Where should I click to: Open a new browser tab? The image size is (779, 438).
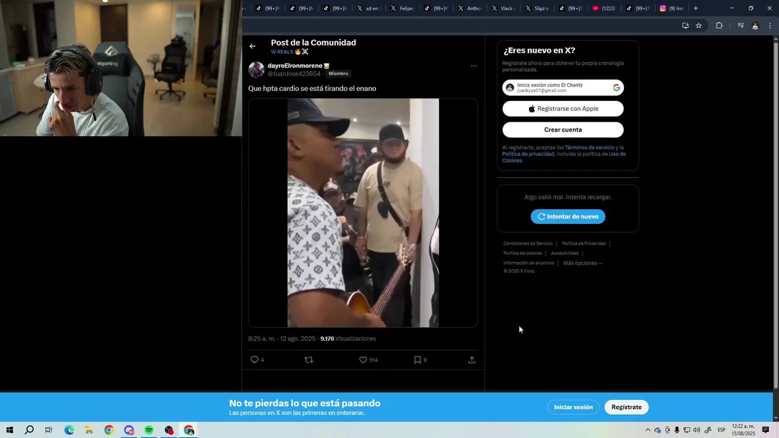(x=696, y=9)
